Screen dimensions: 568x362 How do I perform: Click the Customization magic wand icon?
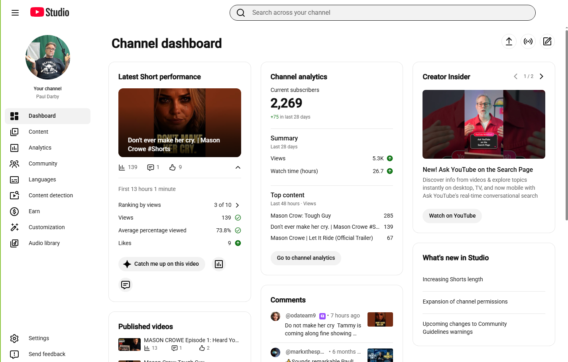(x=14, y=228)
